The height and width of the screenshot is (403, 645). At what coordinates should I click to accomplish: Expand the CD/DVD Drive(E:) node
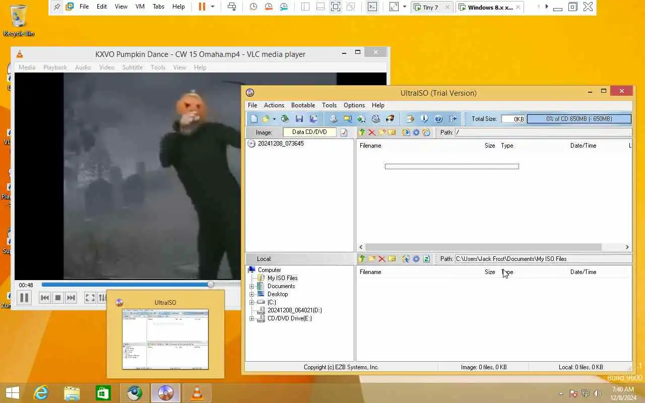pyautogui.click(x=252, y=318)
